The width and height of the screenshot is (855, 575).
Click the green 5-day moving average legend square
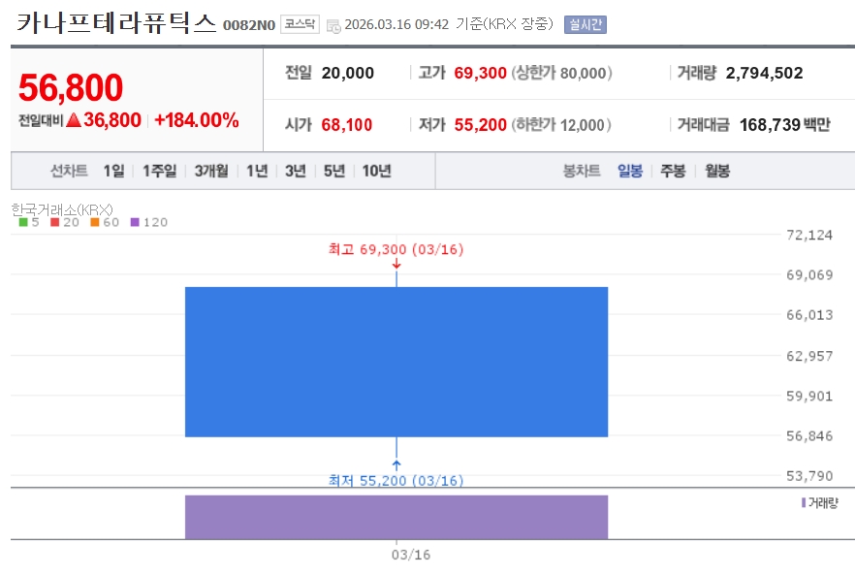pyautogui.click(x=23, y=222)
